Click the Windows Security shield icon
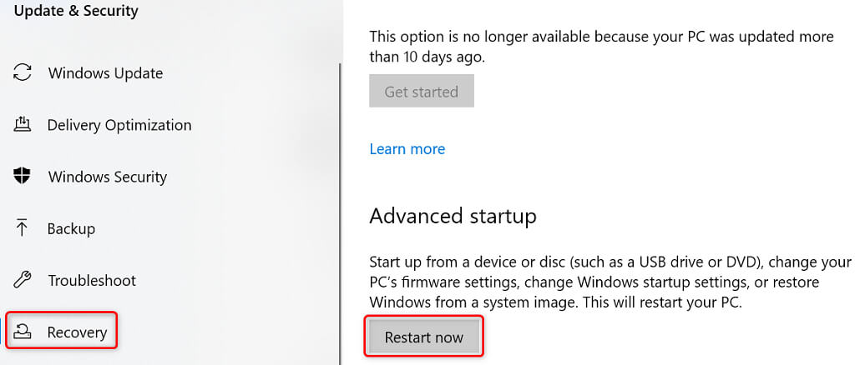The image size is (855, 365). click(x=23, y=177)
